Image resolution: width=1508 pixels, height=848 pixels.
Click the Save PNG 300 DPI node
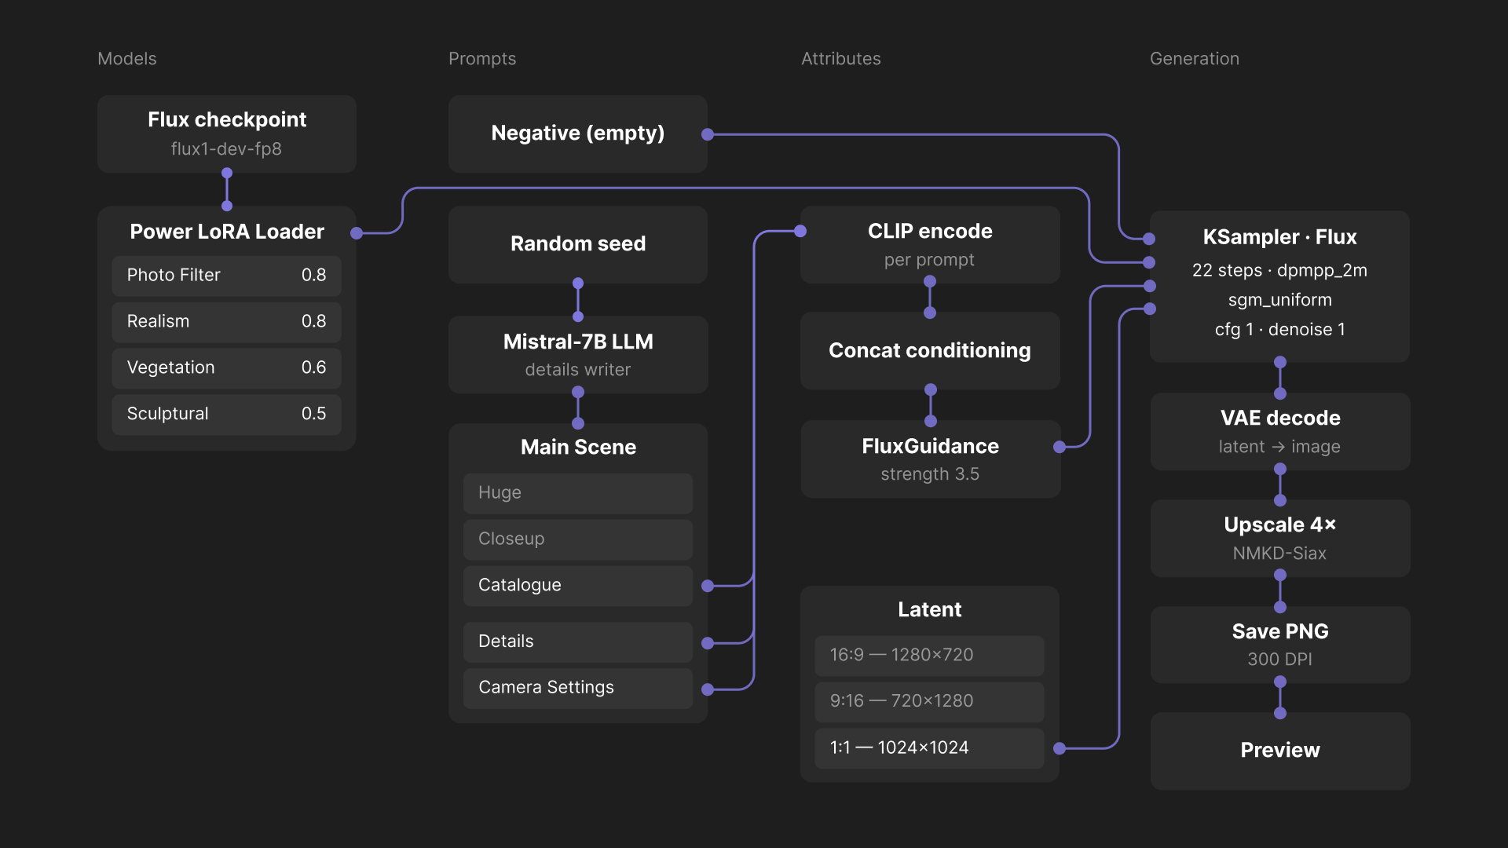[1279, 644]
